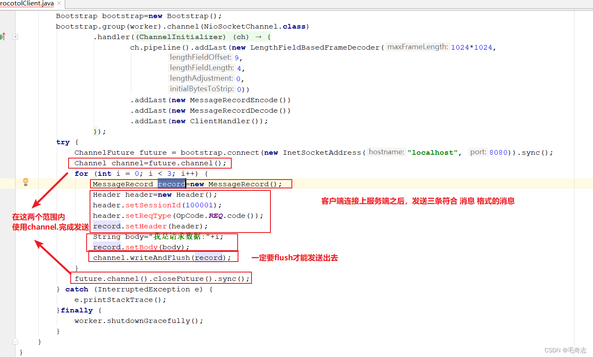
Task: Click the ChannelInitializer cast text
Action: (x=181, y=37)
